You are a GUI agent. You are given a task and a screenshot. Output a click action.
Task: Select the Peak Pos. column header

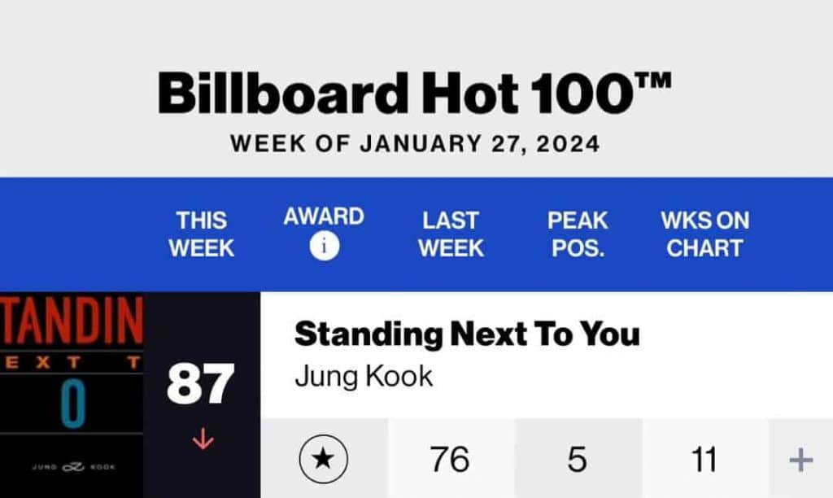point(578,234)
